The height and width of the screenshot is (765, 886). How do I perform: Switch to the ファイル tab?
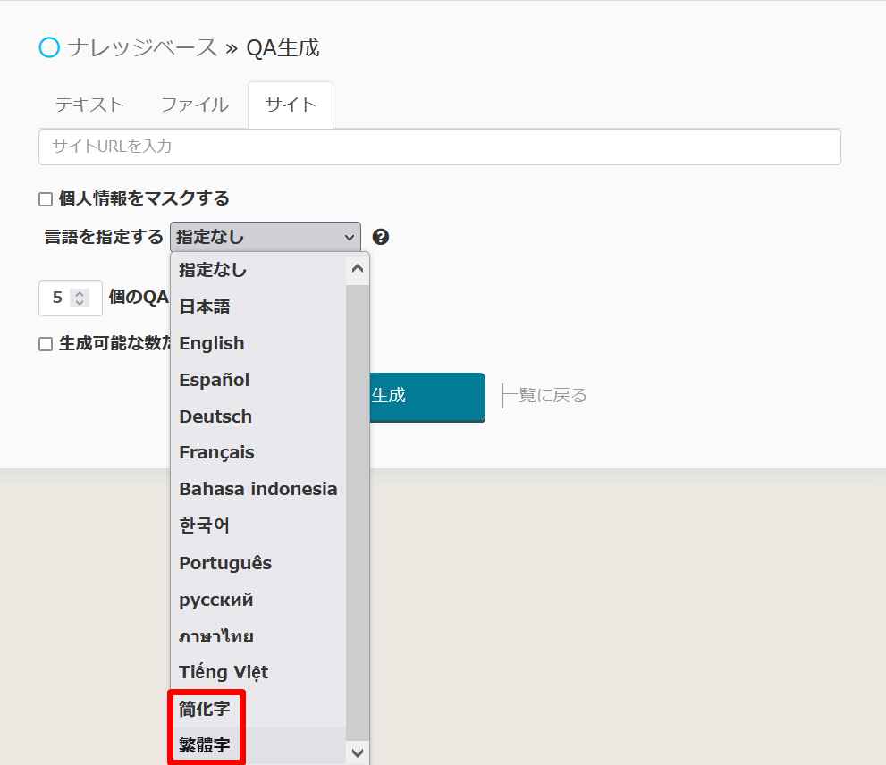click(195, 105)
